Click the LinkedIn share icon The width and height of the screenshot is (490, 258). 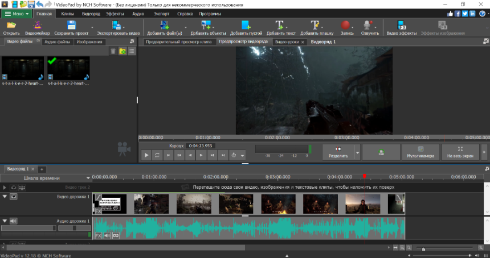[x=472, y=14]
